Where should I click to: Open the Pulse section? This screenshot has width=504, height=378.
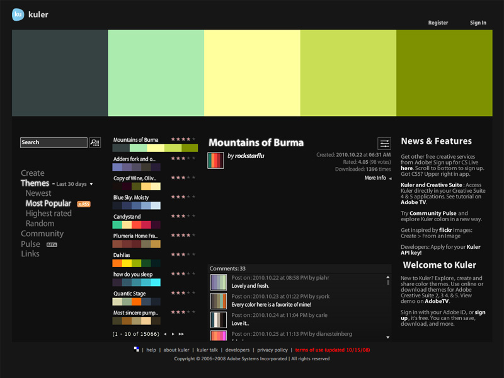30,244
